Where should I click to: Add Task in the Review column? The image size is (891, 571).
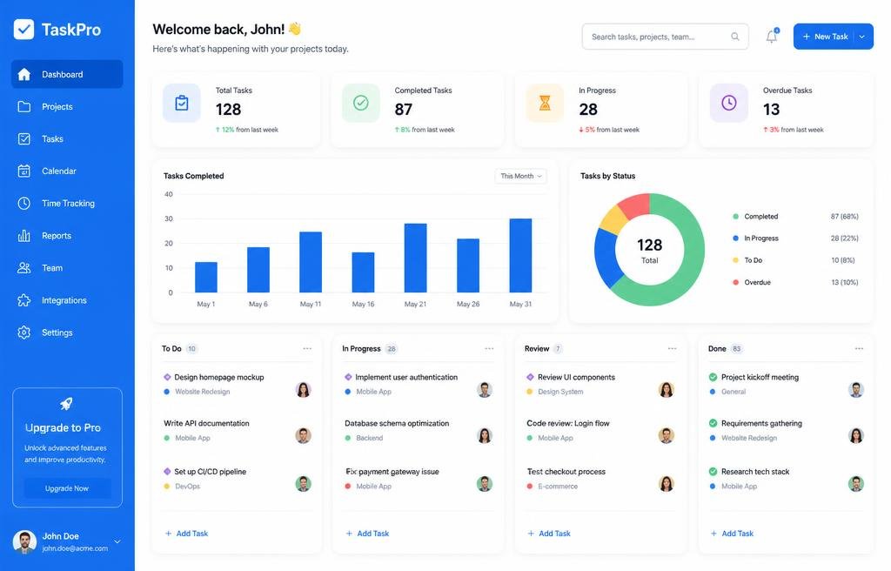pos(549,534)
